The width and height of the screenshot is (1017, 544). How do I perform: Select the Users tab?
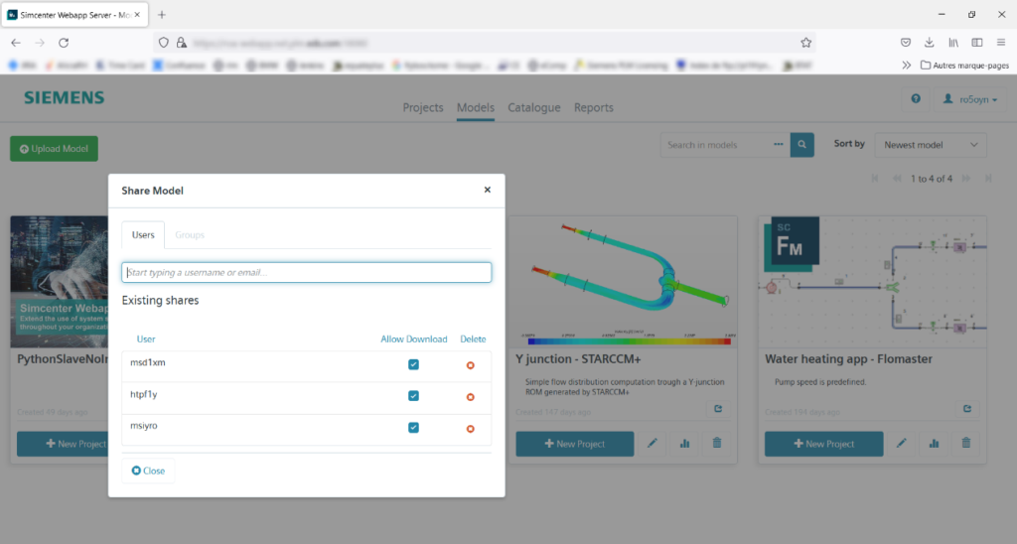click(143, 234)
